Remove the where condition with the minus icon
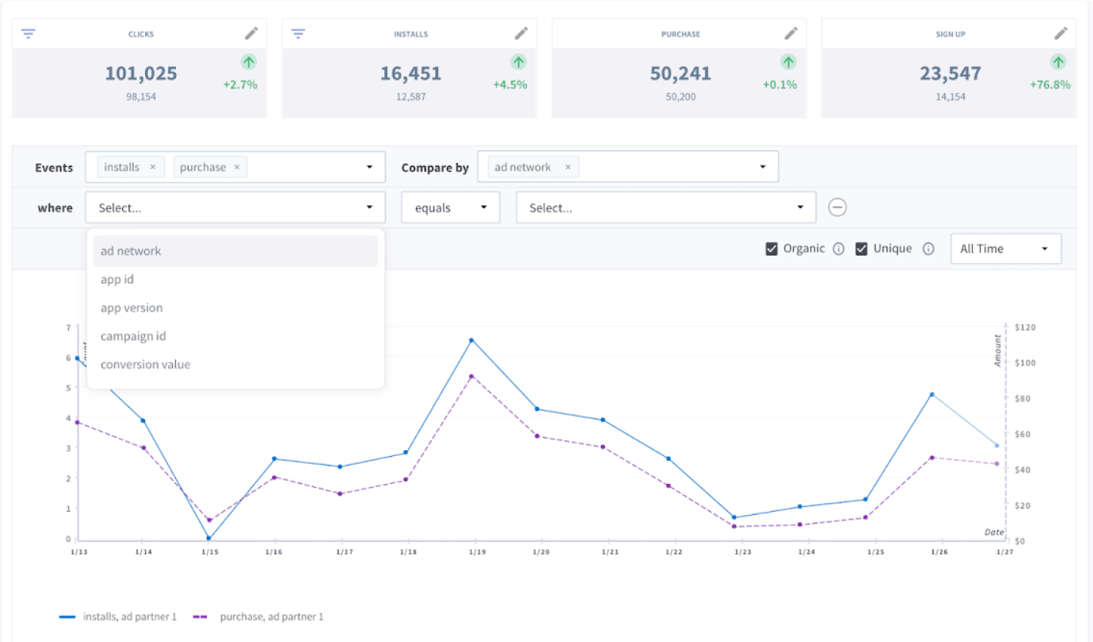 [837, 207]
